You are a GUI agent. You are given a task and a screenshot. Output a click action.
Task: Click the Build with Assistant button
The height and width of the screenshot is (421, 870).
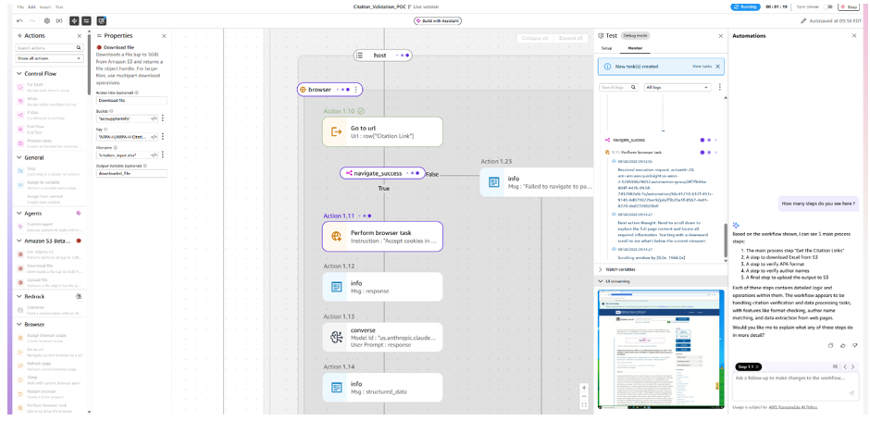click(437, 20)
